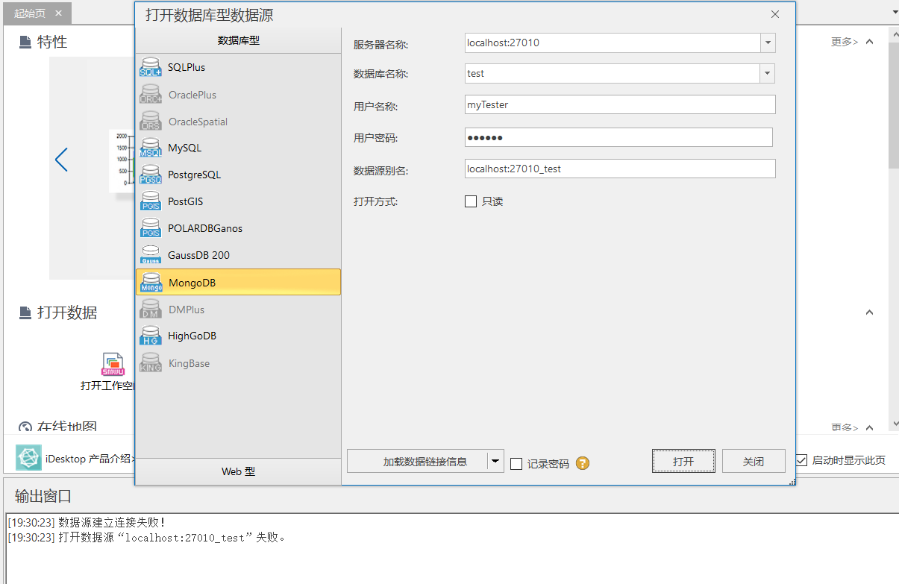The height and width of the screenshot is (584, 899).
Task: Click the 打开数据 section document icon
Action: (x=25, y=313)
